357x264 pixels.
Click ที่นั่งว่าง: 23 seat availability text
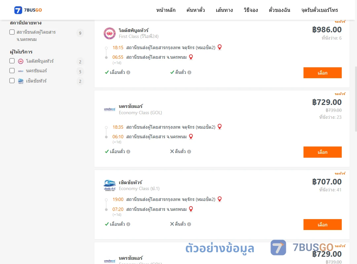click(330, 117)
